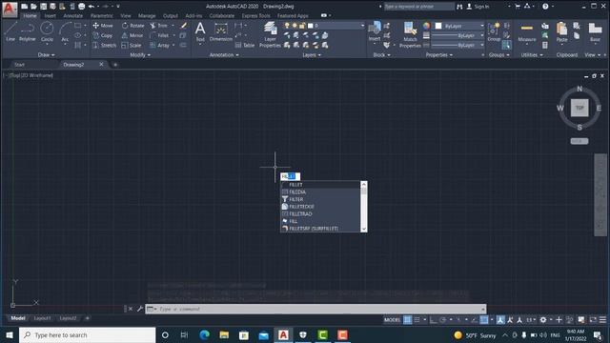
Task: Click the Insert block tool
Action: [375, 31]
